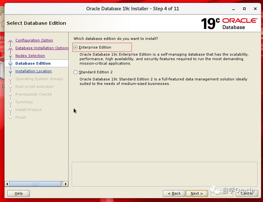The width and height of the screenshot is (263, 202).
Task: Click the Operating System Groups step text
Action: pyautogui.click(x=39, y=79)
